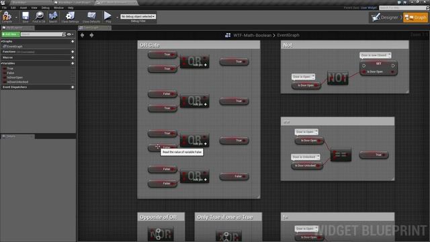Click Parent class User Widget link
This screenshot has height=242, width=430.
pos(369,7)
